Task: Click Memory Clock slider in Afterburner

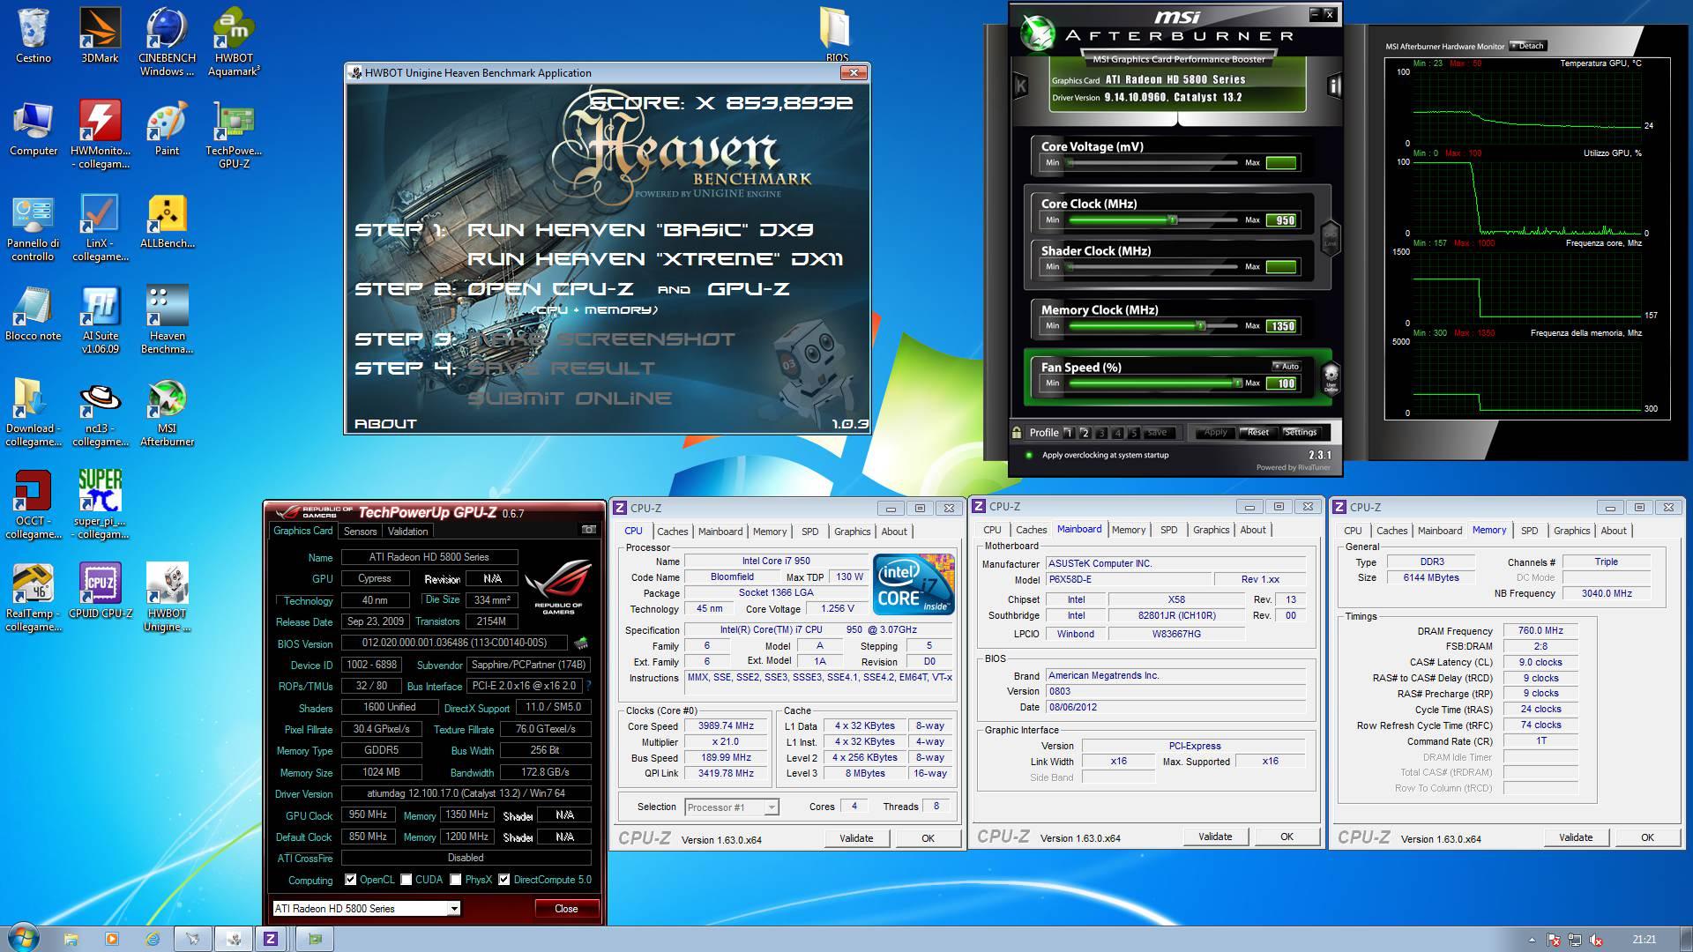Action: pyautogui.click(x=1152, y=325)
